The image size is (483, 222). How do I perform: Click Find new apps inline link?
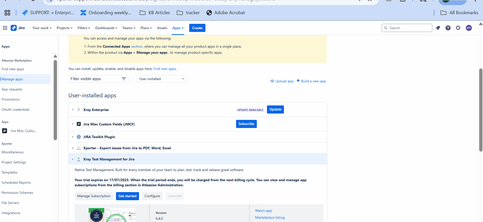(x=165, y=69)
